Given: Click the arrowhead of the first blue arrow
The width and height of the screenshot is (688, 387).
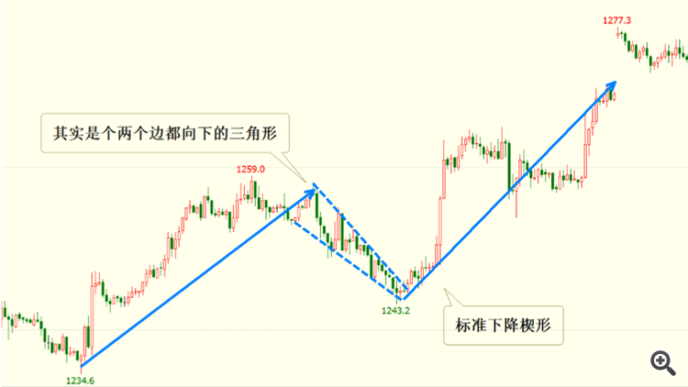Looking at the screenshot, I should (310, 193).
